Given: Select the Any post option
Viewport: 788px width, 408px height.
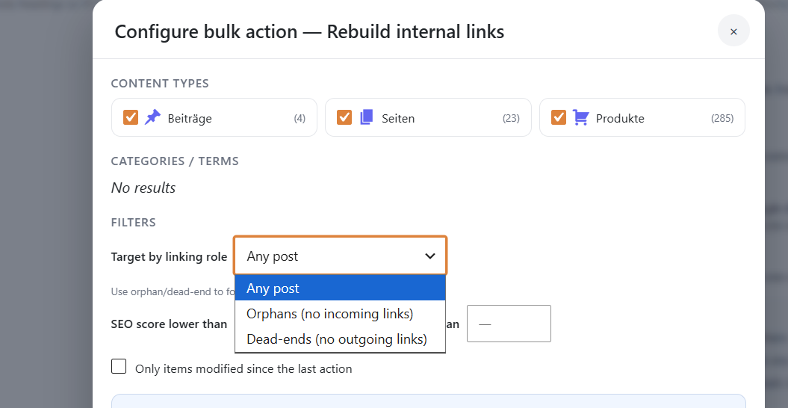Looking at the screenshot, I should pyautogui.click(x=341, y=288).
